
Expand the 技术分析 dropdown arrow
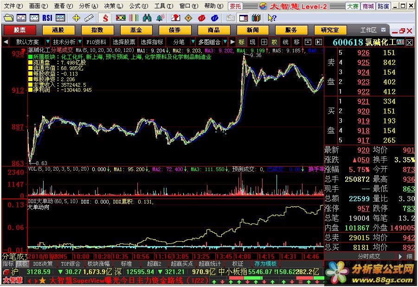(x=80, y=42)
